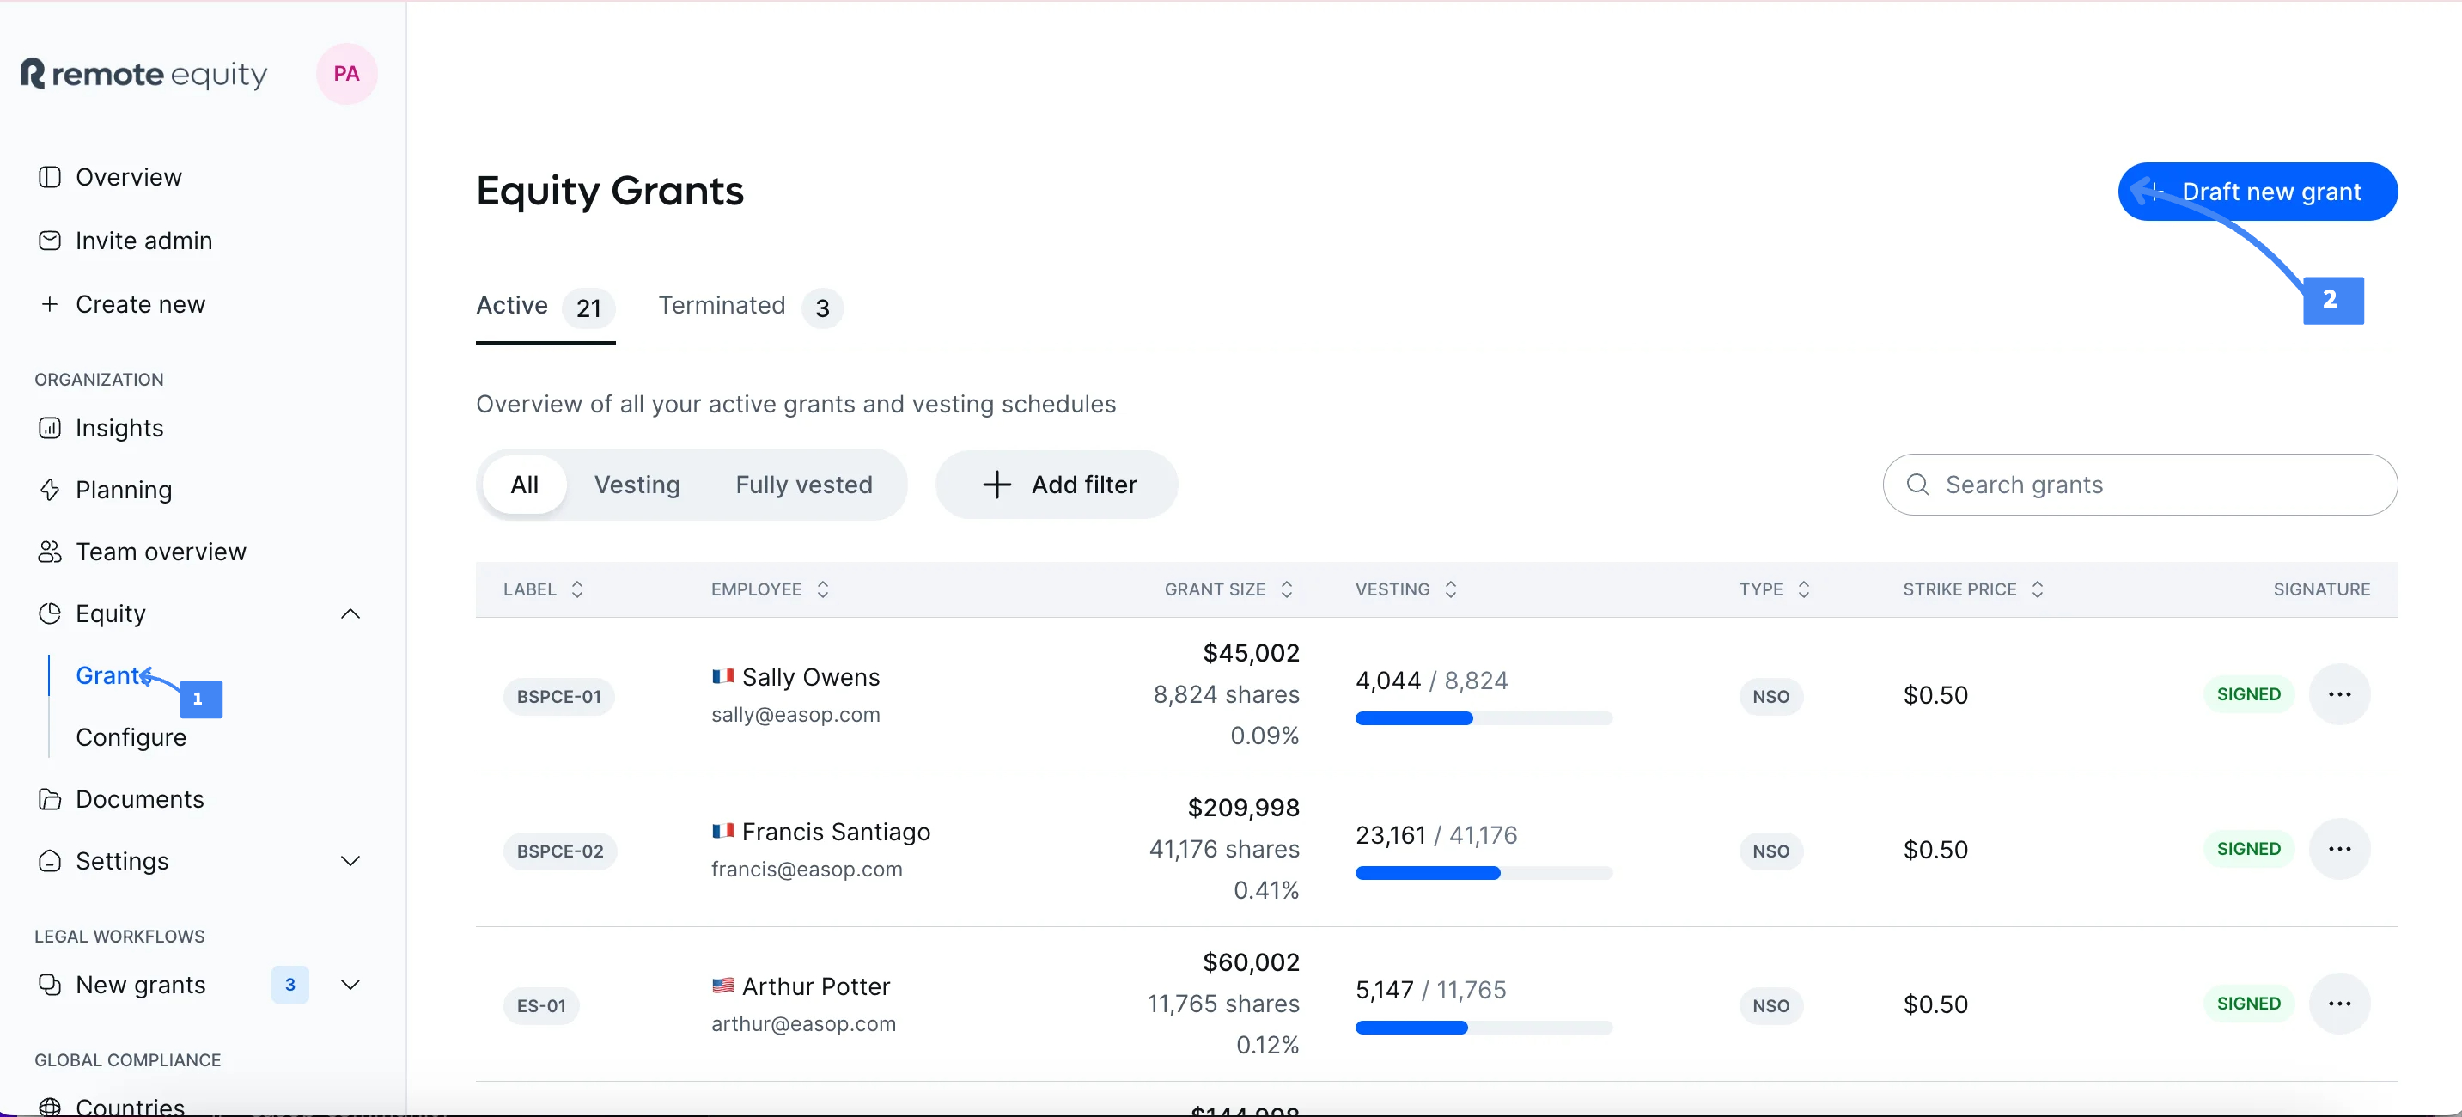Click the SIGNED badge for Sally Owens
This screenshot has width=2462, height=1117.
[2248, 695]
